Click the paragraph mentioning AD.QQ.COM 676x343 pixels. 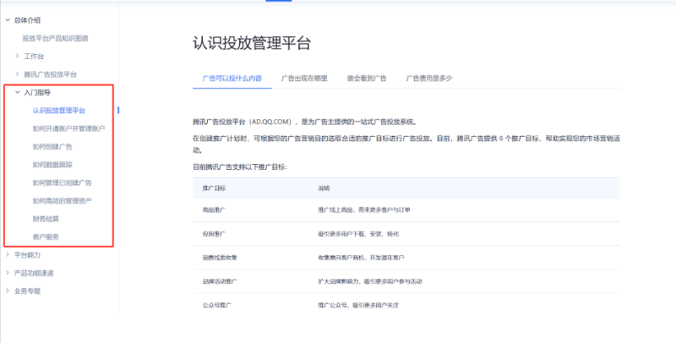pos(305,122)
